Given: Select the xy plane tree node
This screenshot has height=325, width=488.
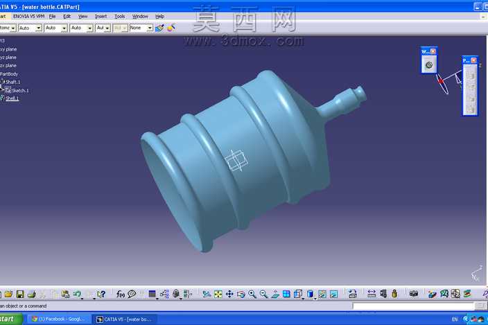Looking at the screenshot, I should 8,49.
